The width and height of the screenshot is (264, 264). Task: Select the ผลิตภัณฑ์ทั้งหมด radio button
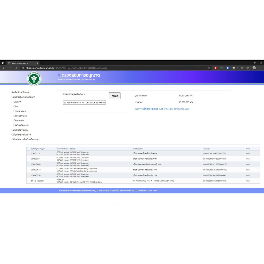tap(12, 92)
